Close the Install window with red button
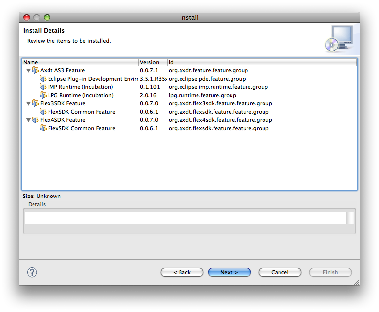Viewport: 379px width, 312px height. click(27, 17)
